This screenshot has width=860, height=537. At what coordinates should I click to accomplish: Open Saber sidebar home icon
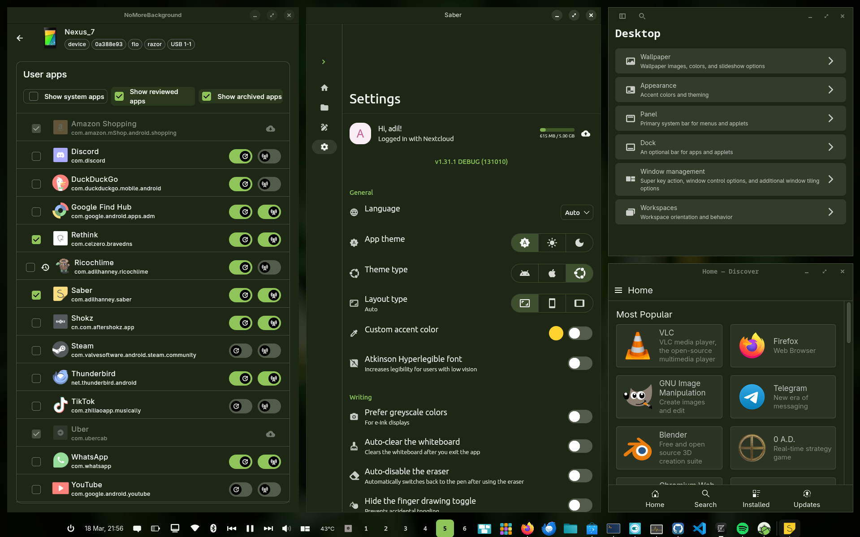[324, 88]
